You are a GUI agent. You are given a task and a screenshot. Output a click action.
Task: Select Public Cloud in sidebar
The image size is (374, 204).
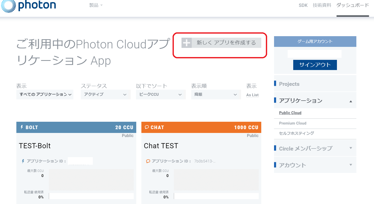(290, 113)
